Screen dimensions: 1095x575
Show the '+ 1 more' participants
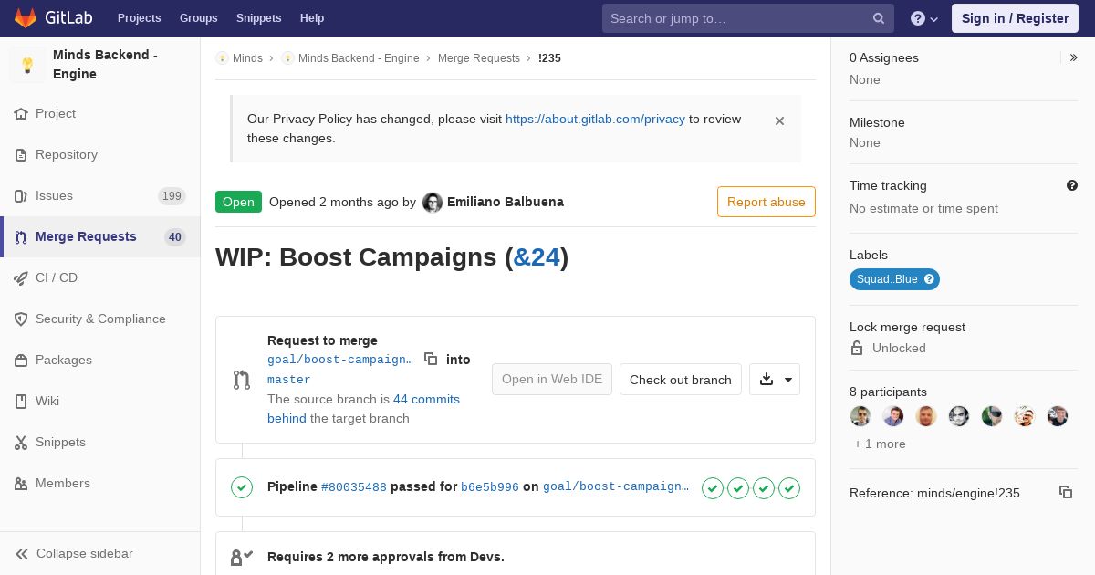(880, 444)
